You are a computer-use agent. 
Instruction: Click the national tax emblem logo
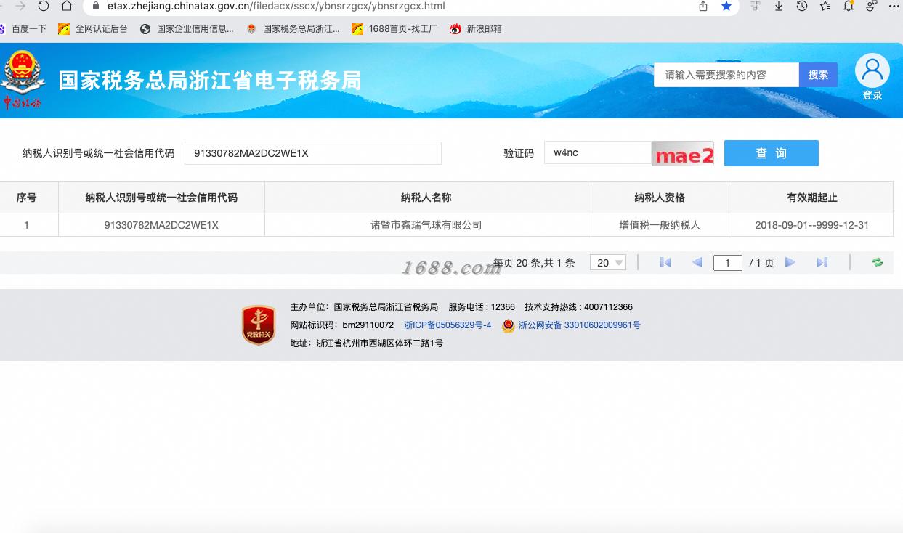point(23,80)
